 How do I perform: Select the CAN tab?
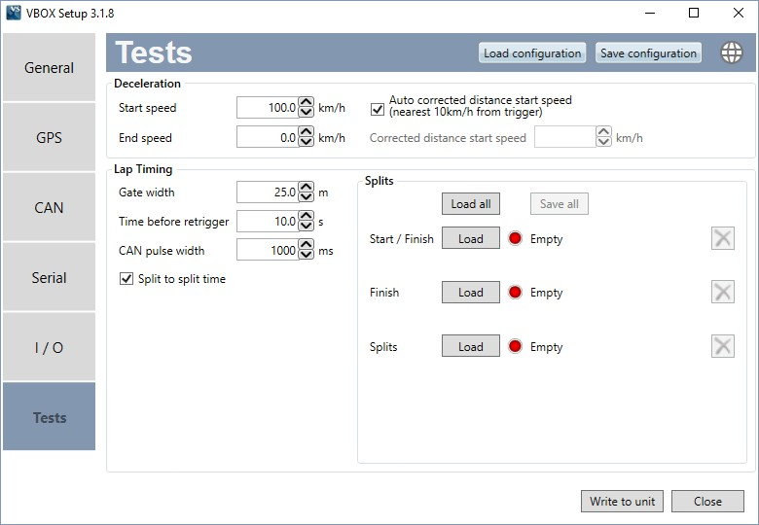(49, 207)
